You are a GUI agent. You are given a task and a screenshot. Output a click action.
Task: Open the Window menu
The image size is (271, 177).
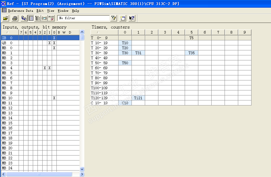click(x=63, y=11)
